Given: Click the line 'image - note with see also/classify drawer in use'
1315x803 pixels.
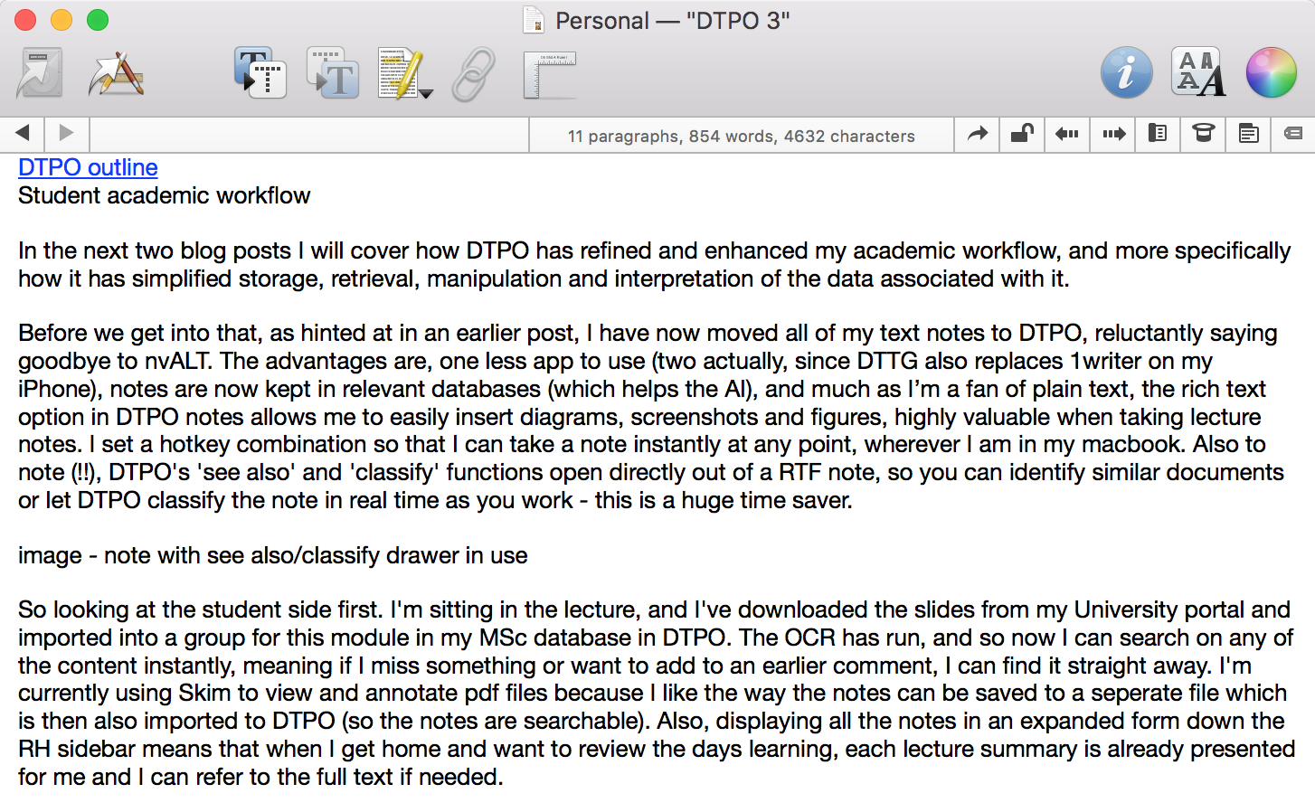Looking at the screenshot, I should point(272,555).
